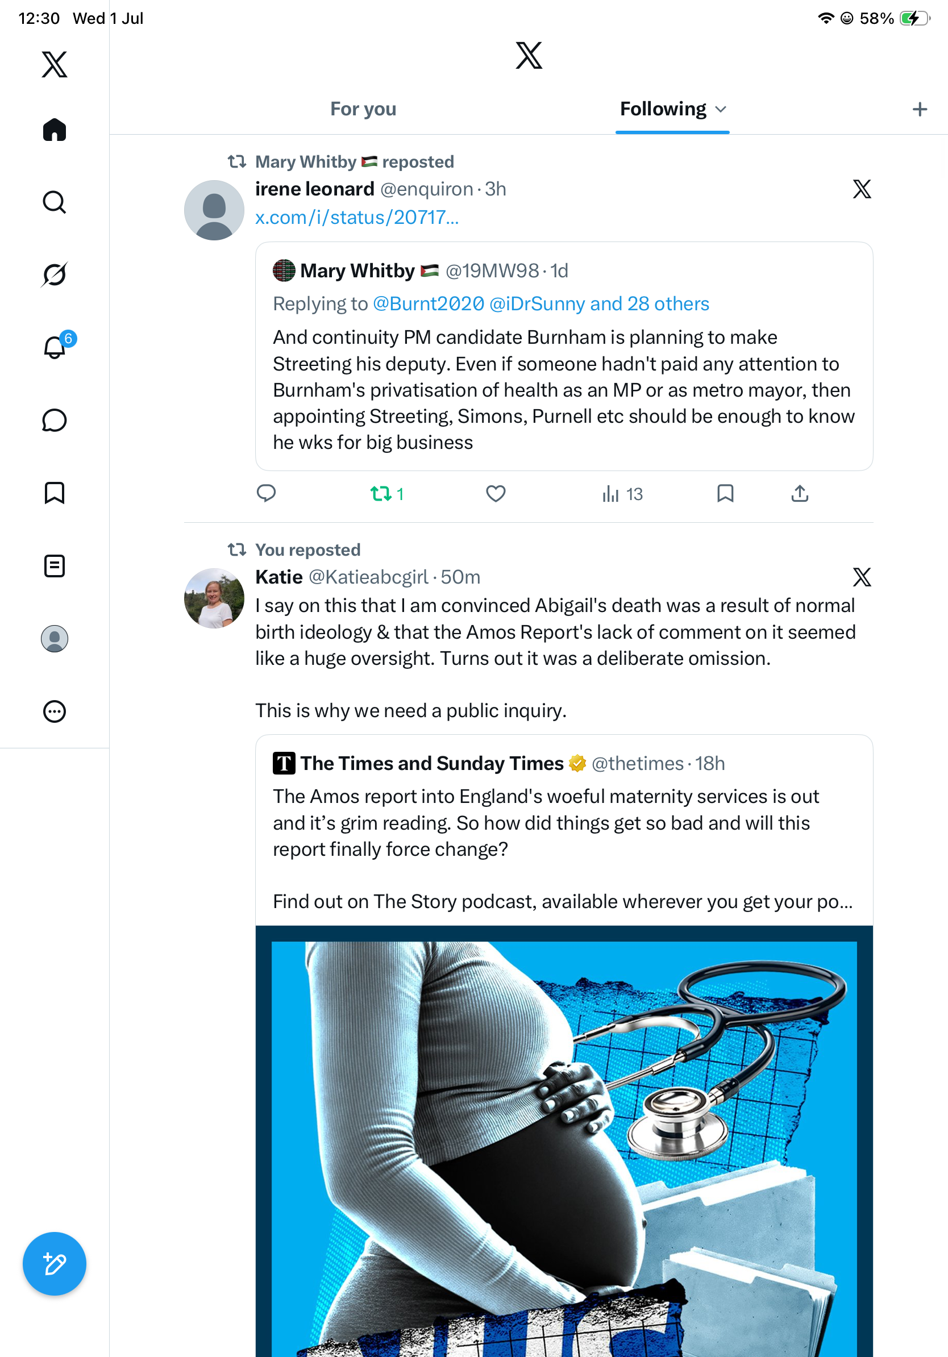948x1357 pixels.
Task: Toggle bookmark on irene leonard's post
Action: (725, 493)
